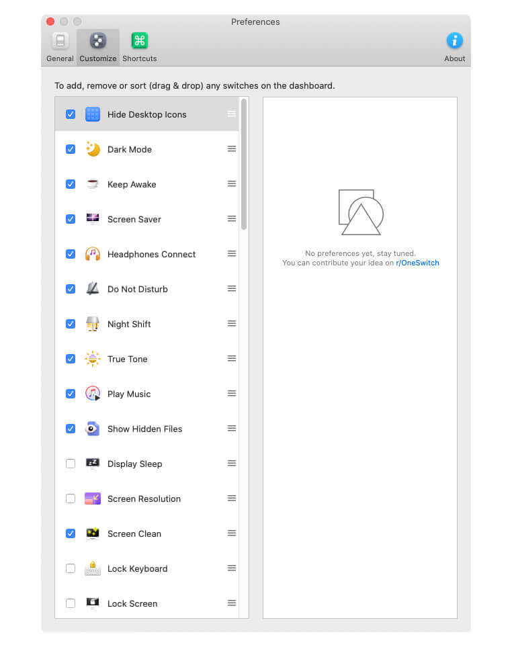Click the reorder handle for Keep Awake
The width and height of the screenshot is (512, 647).
click(x=232, y=183)
